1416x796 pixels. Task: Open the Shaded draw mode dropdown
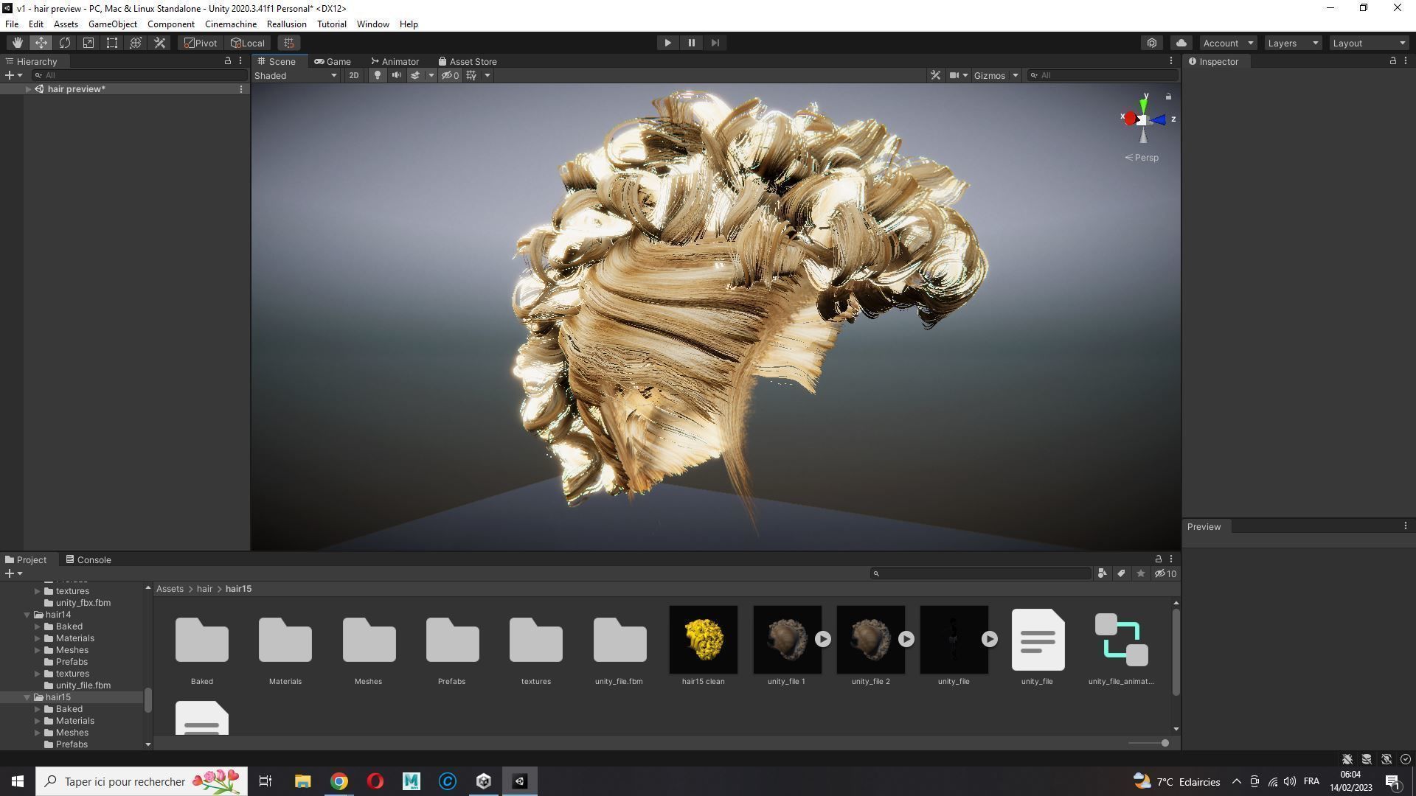click(x=296, y=75)
